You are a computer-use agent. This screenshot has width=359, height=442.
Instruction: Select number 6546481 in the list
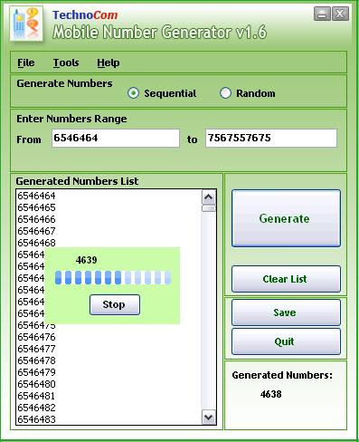[x=36, y=396]
